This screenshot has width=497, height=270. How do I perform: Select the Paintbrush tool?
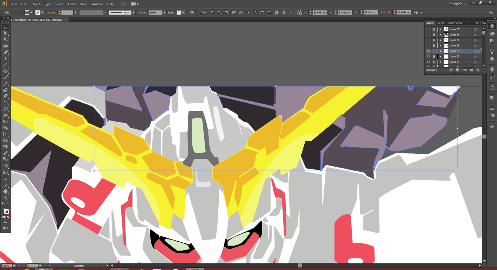(x=5, y=77)
